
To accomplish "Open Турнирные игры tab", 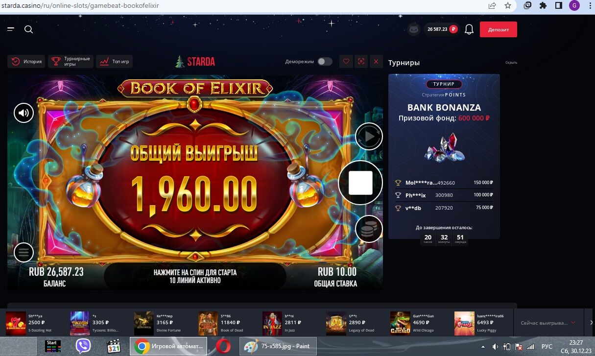I will pyautogui.click(x=71, y=62).
